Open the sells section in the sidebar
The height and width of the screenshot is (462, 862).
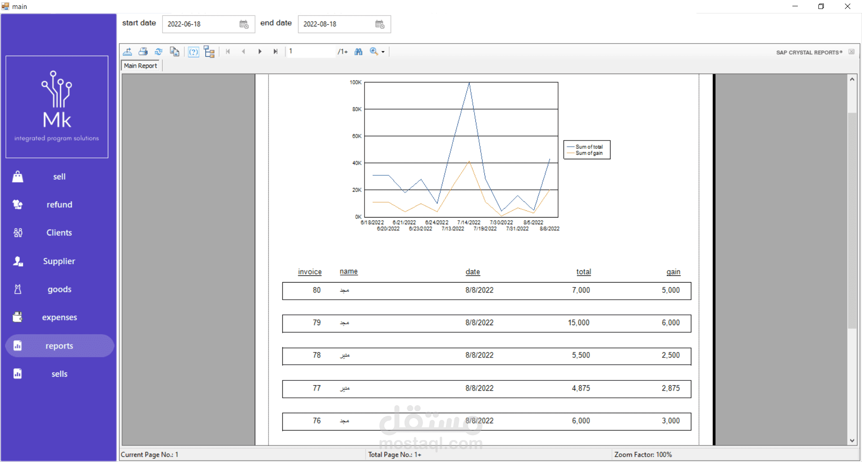click(x=59, y=374)
